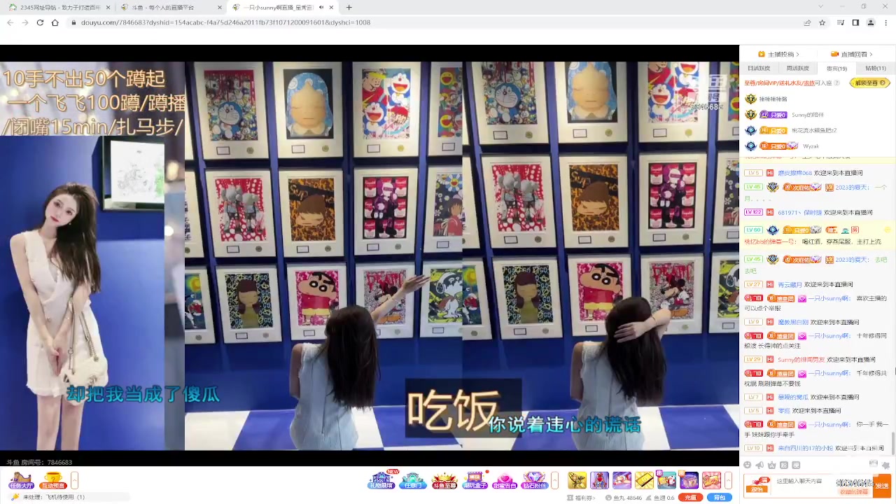Click the 充值 recharge button

pyautogui.click(x=690, y=498)
